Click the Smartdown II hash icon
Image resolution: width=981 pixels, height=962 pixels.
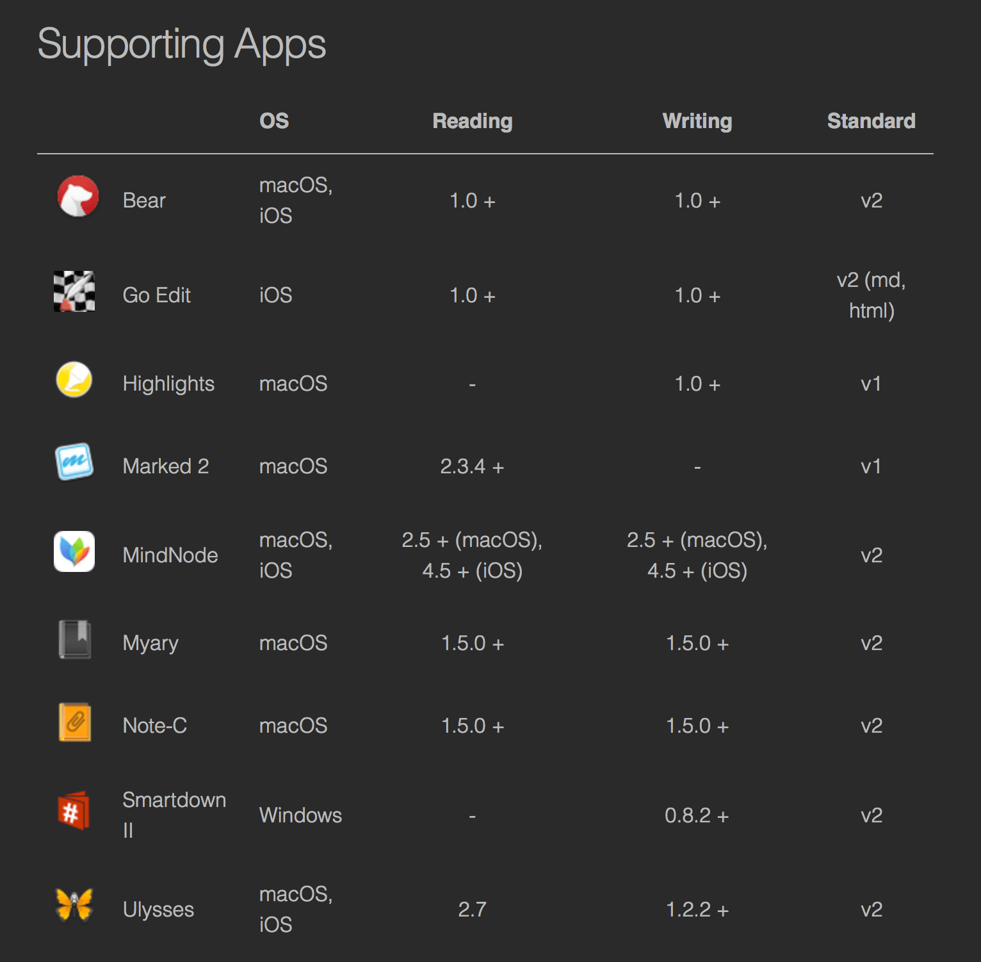tap(74, 811)
